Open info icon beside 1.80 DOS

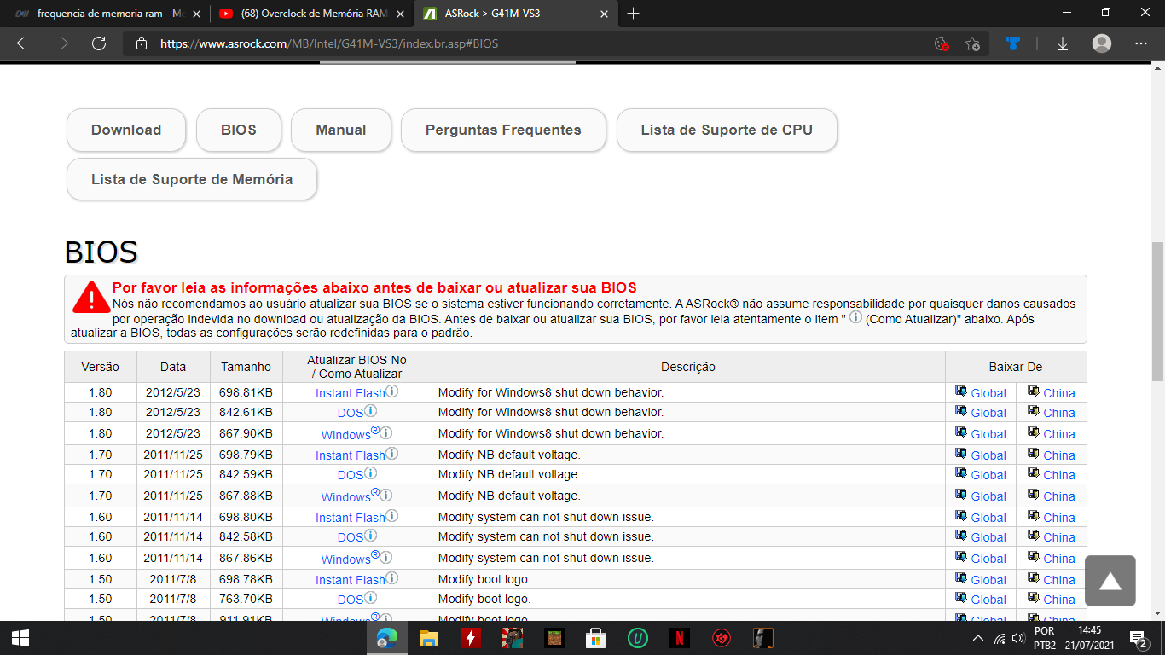click(371, 410)
